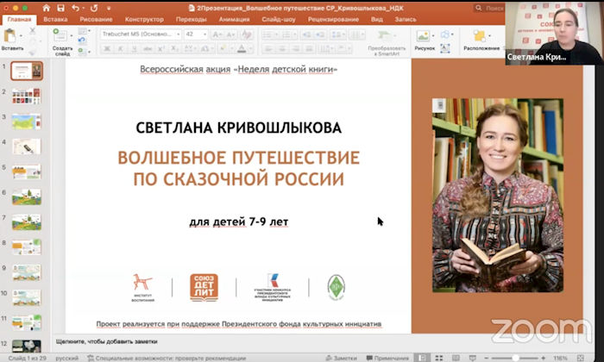604x362 pixels.
Task: Open text columns options
Action: pyautogui.click(x=355, y=34)
